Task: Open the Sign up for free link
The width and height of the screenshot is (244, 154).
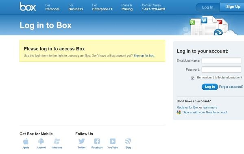Action: 144,56
